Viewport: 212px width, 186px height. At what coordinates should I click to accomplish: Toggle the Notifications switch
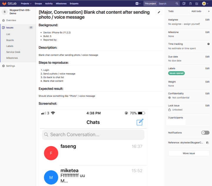point(205,133)
